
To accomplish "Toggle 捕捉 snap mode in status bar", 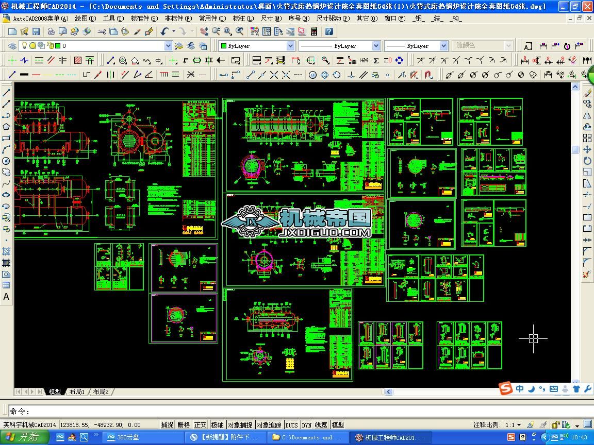I will pyautogui.click(x=167, y=425).
